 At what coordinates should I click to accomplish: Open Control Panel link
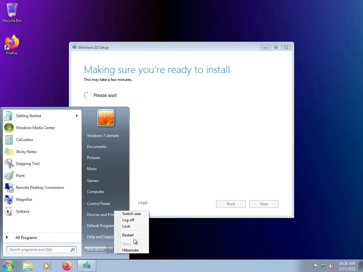coord(98,204)
